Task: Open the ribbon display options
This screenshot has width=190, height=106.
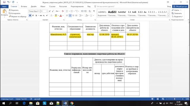Action: [168, 2]
